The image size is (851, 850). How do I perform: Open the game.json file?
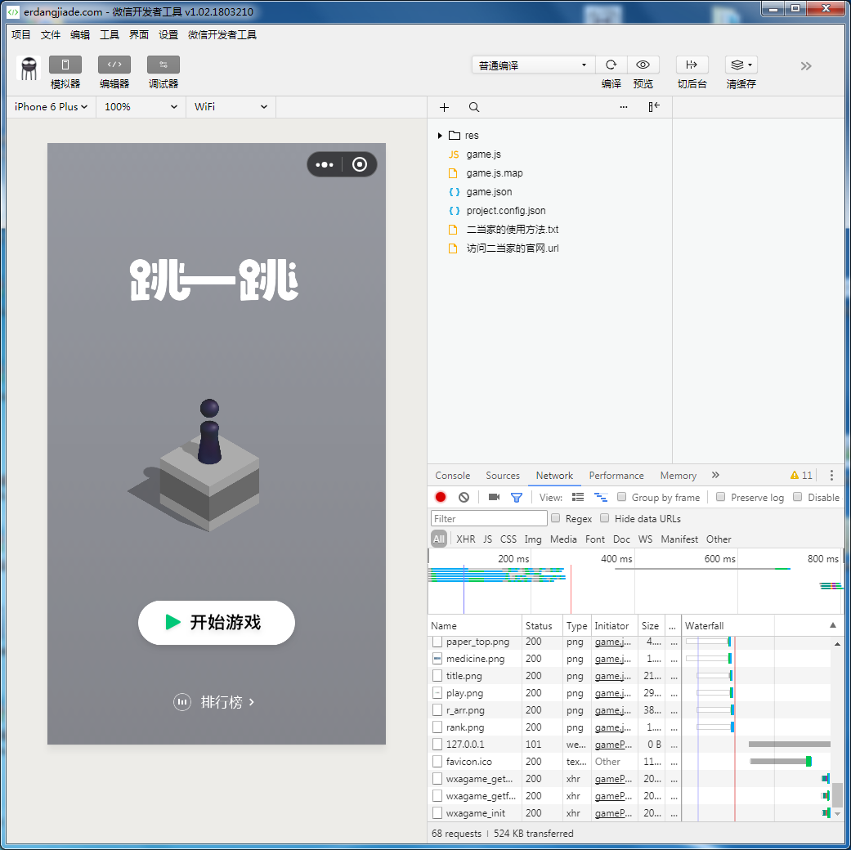pyautogui.click(x=489, y=191)
